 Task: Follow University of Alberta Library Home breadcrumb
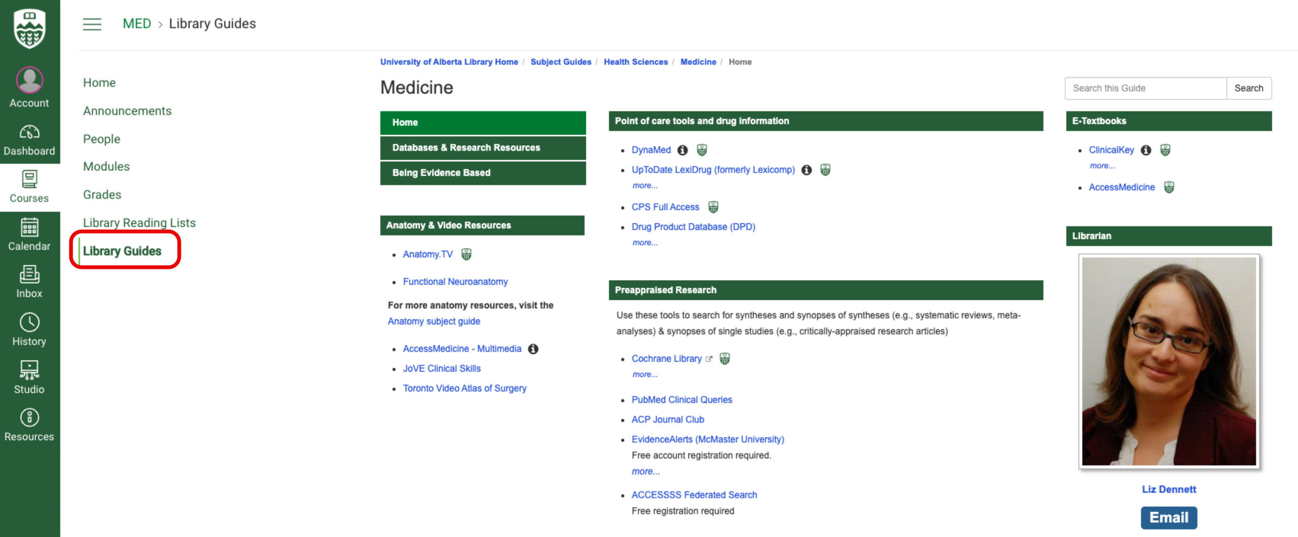point(449,62)
